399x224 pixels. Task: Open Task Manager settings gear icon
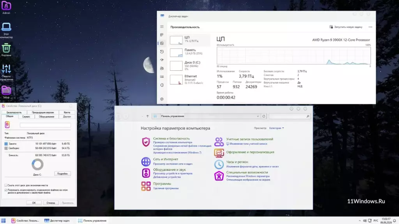162,99
